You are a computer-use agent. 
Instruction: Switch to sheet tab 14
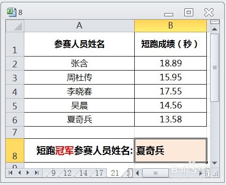83,173
